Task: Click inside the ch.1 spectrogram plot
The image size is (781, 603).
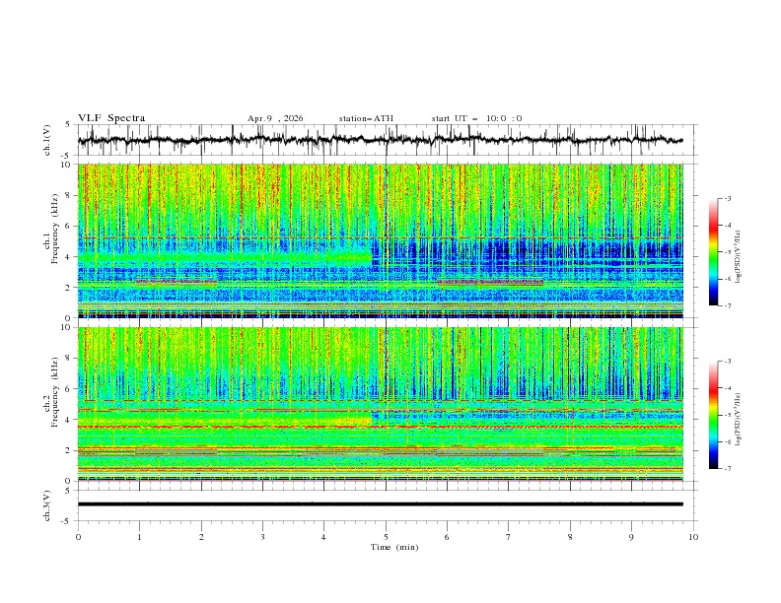Action: point(381,240)
